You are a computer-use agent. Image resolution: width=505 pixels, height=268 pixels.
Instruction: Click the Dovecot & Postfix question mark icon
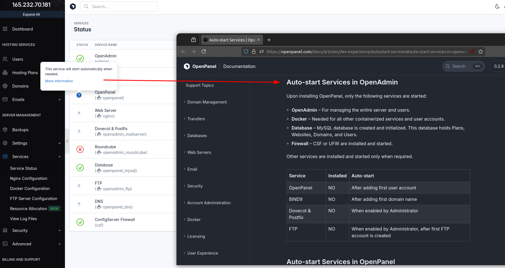tap(79, 131)
